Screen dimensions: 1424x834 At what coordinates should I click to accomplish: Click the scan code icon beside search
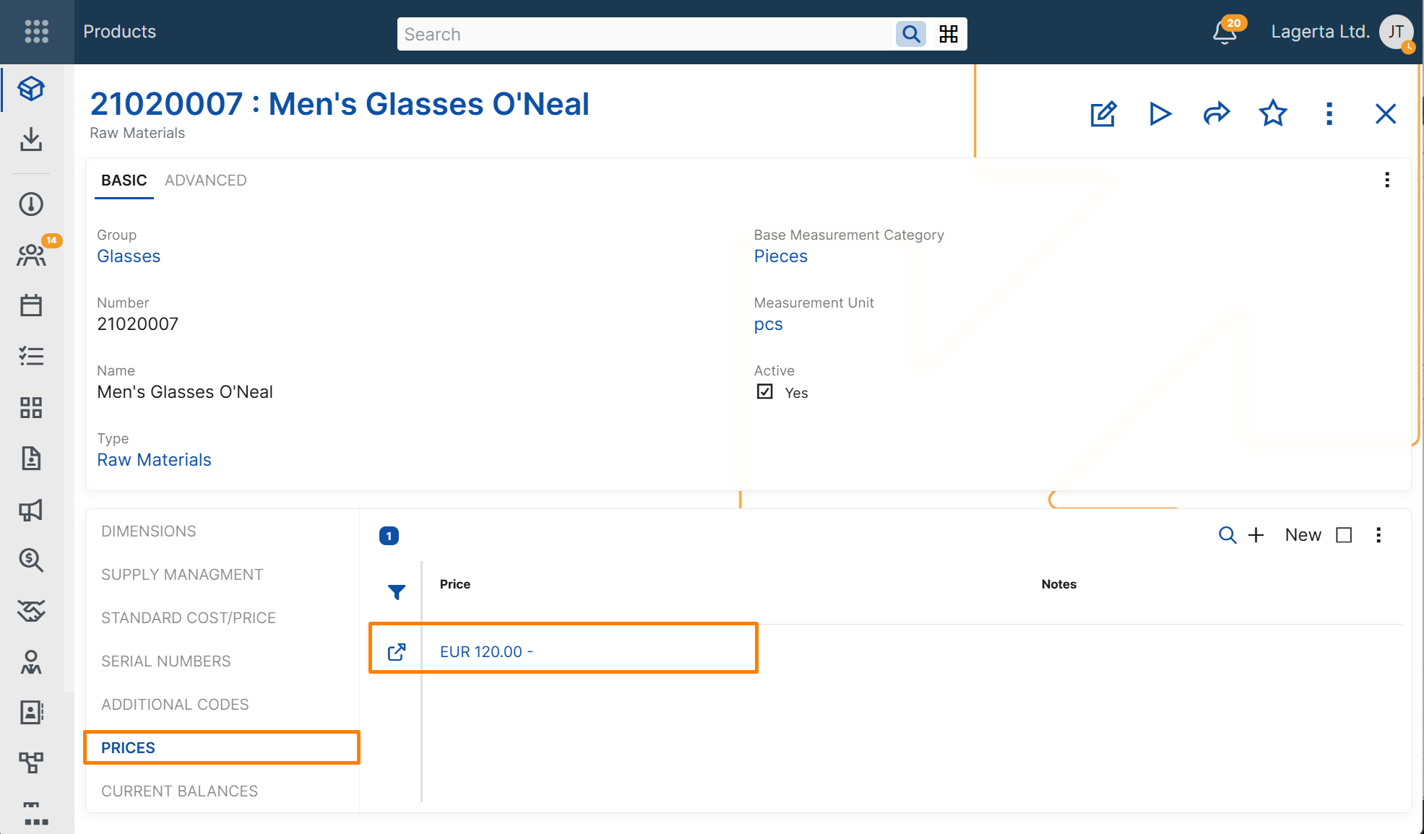tap(949, 34)
